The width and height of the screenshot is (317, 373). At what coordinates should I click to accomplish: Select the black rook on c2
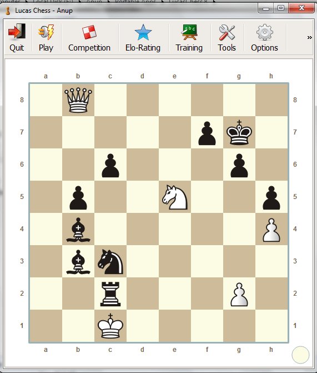[110, 294]
